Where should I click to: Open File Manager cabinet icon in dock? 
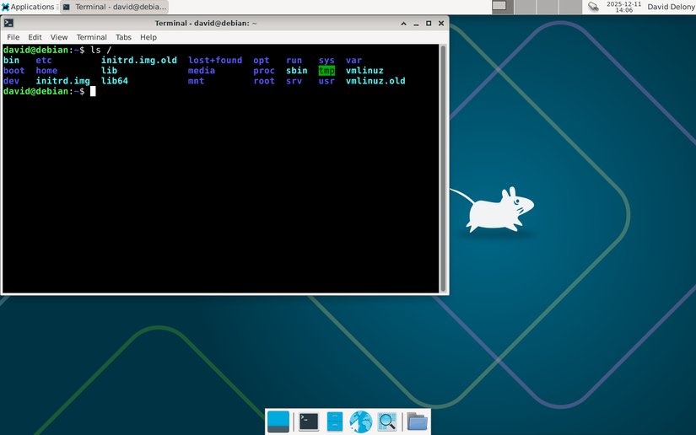335,422
